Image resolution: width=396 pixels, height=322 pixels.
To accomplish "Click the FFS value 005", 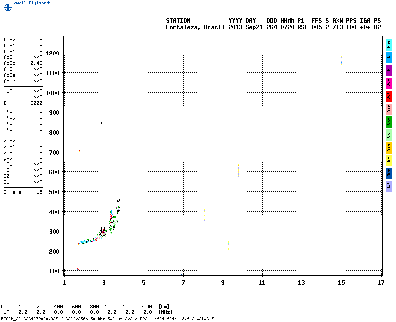I will 316,27.
